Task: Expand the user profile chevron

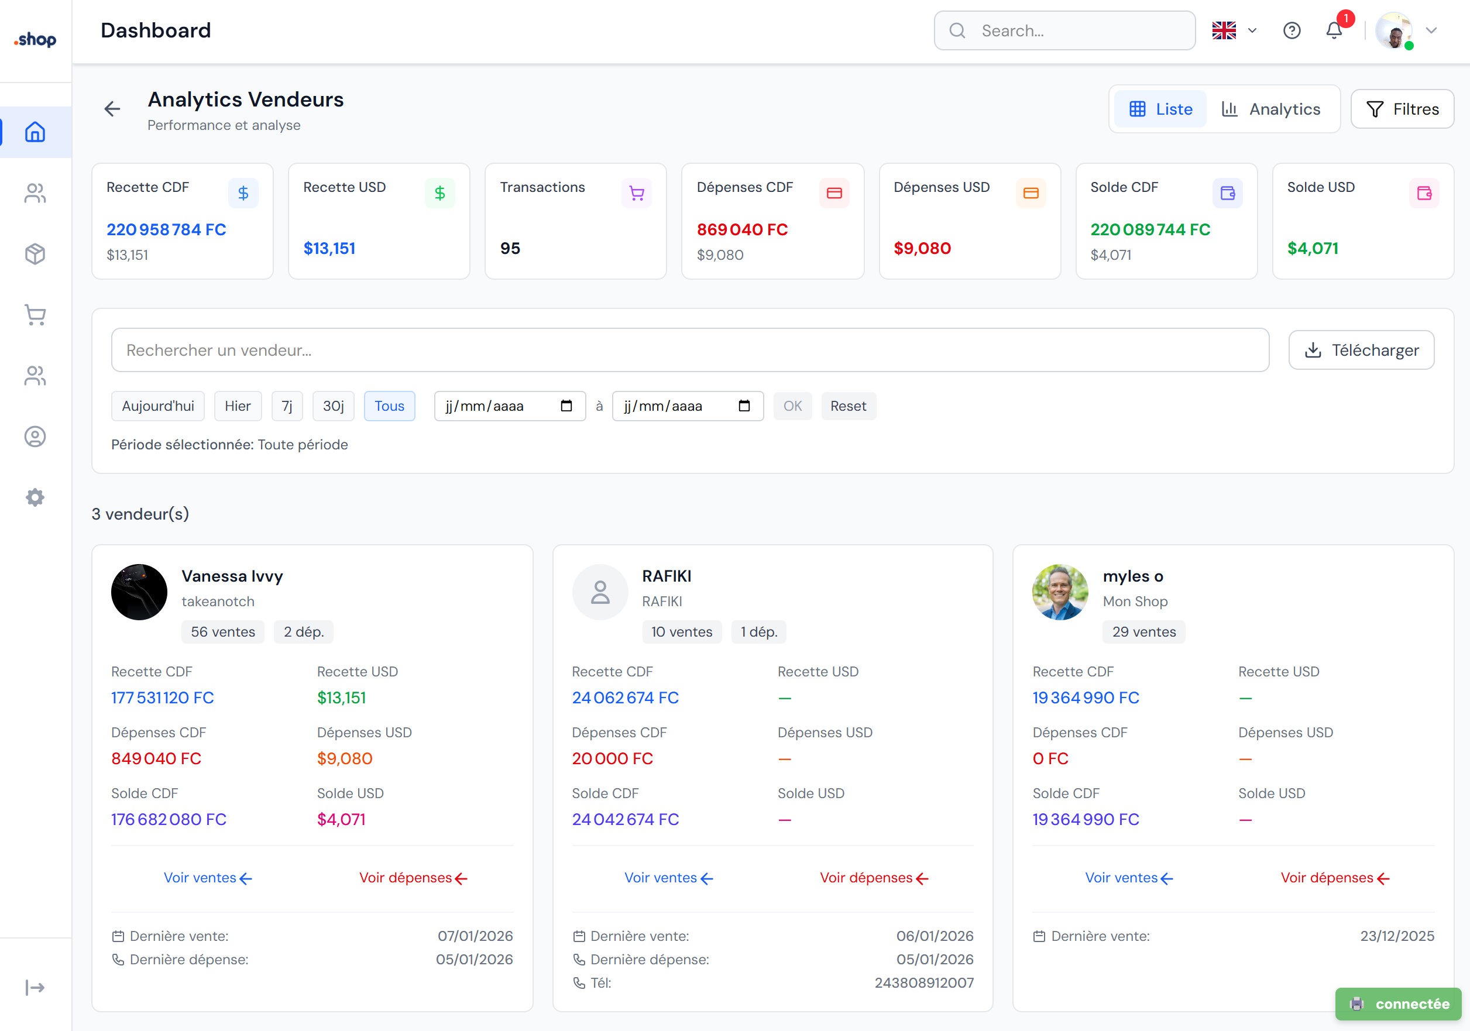Action: (1431, 31)
